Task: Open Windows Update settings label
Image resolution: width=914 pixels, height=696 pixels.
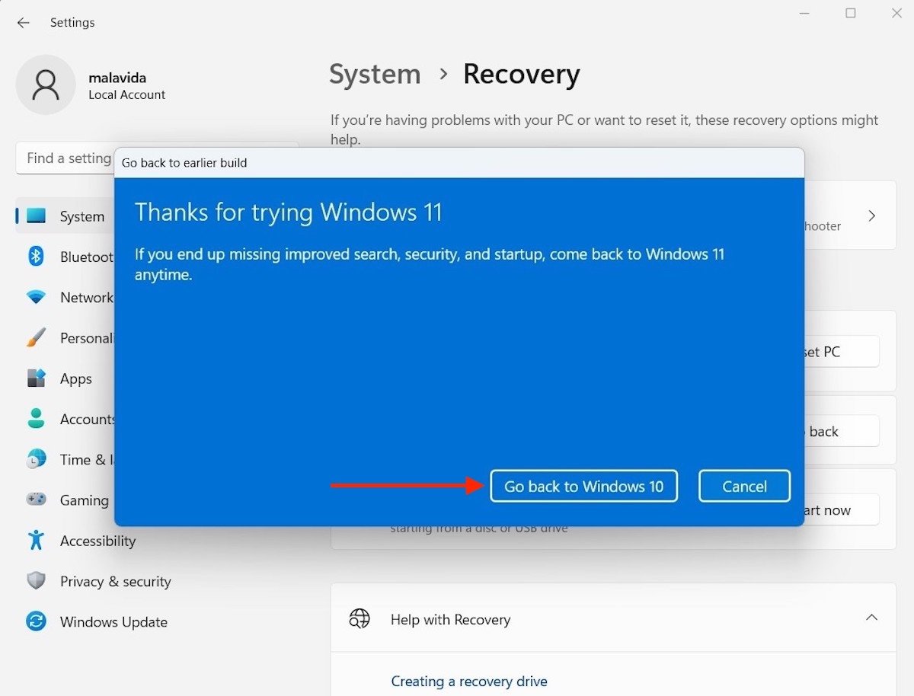Action: [113, 621]
